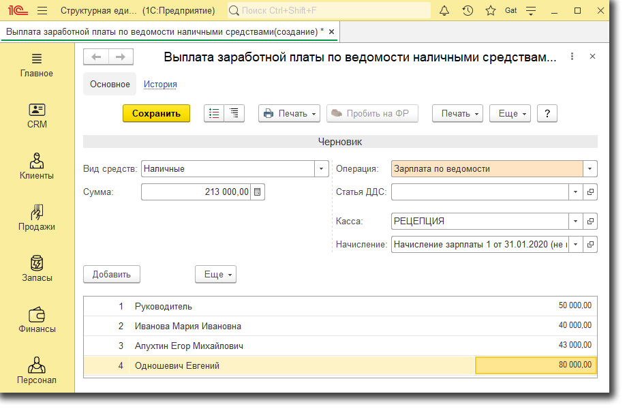Switch to the История tab
The height and width of the screenshot is (409, 627).
point(160,85)
